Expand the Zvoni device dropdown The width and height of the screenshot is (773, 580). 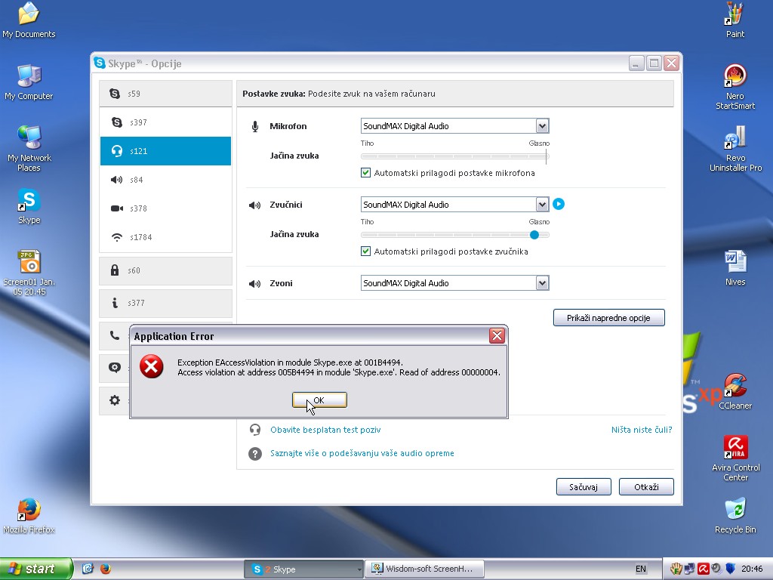[542, 283]
